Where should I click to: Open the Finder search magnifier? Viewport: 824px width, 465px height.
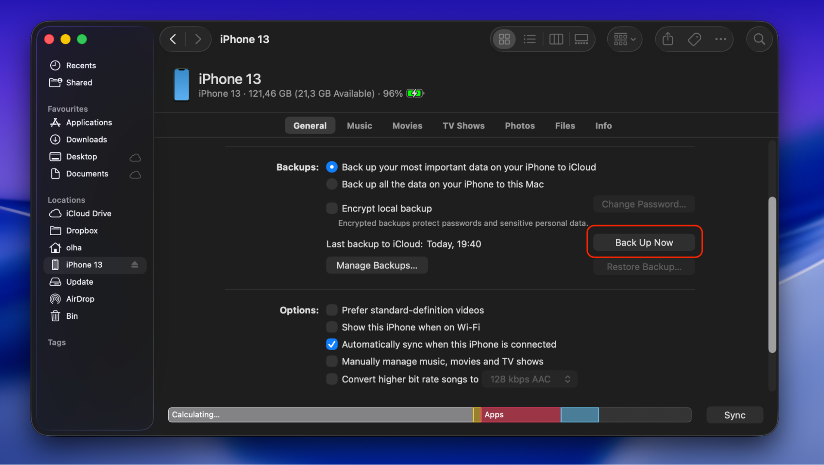(x=759, y=40)
